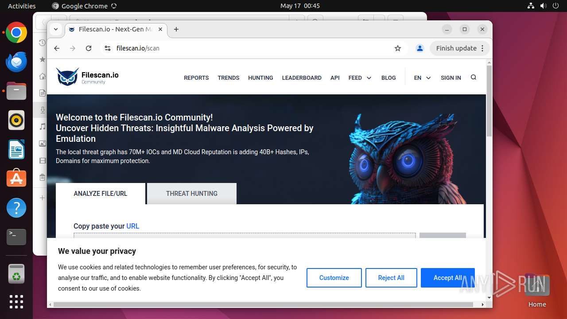The image size is (567, 319).
Task: Open Google Chrome from the dock
Action: 16,33
